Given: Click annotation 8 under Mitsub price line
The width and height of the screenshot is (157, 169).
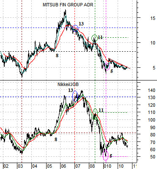Looking at the screenshot, I should [x=57, y=55].
